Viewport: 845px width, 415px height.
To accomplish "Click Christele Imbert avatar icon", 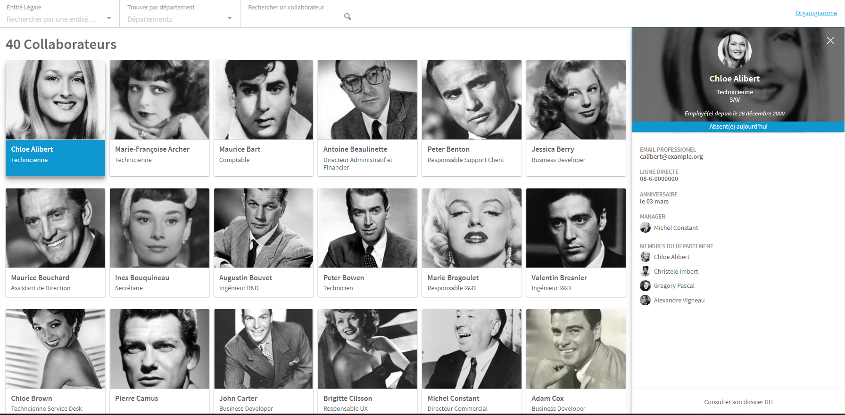I will click(x=645, y=271).
